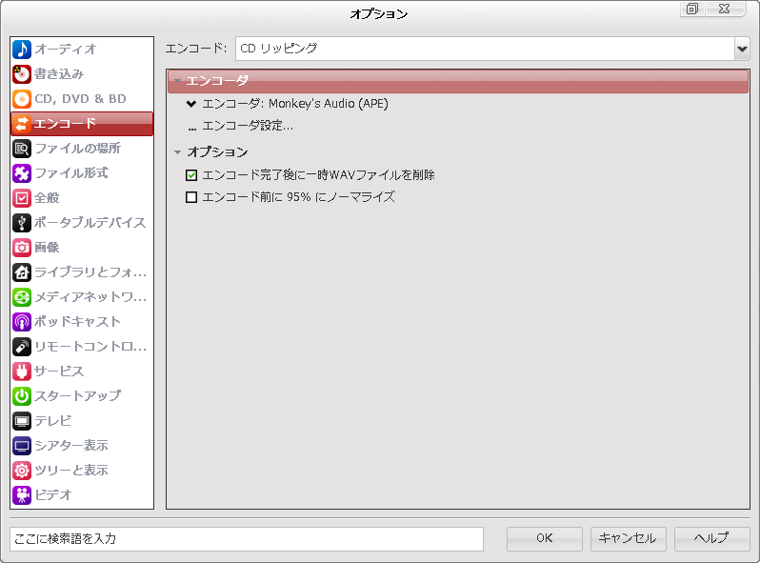Collapse the オプション section triangle
Image resolution: width=760 pixels, height=563 pixels.
click(x=177, y=152)
